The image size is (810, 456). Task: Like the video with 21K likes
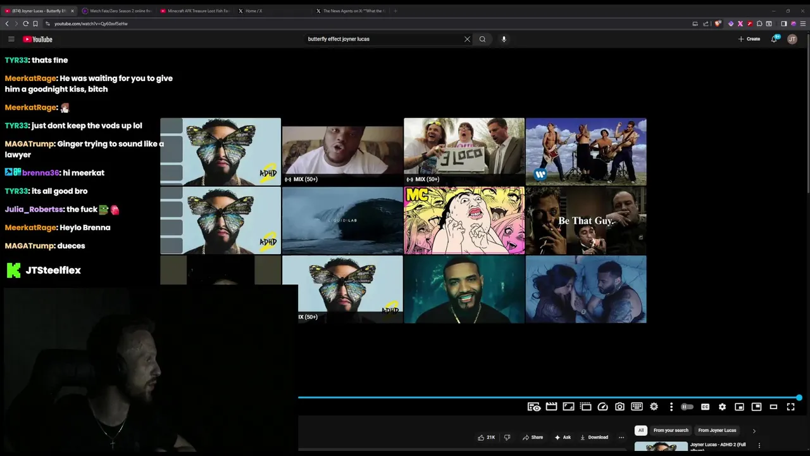click(486, 437)
